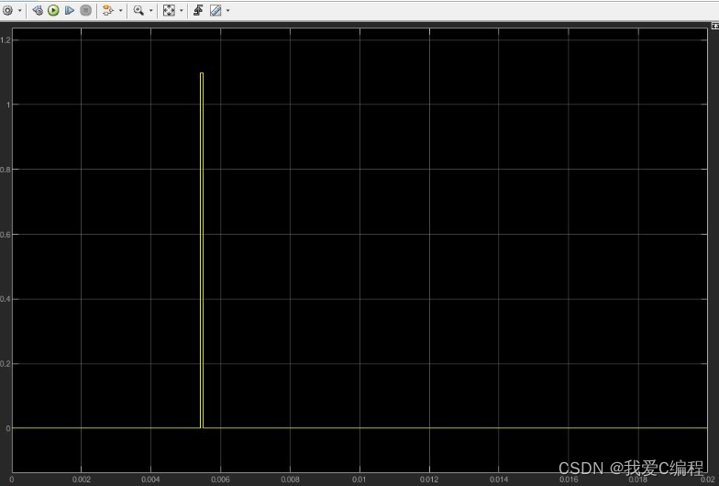The image size is (719, 486).
Task: Open the triggers tool icon
Action: coord(198,10)
